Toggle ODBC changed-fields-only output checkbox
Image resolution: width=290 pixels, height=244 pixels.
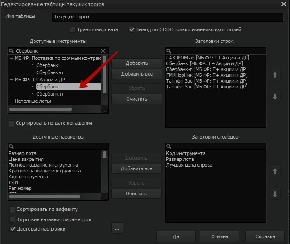pyautogui.click(x=131, y=29)
